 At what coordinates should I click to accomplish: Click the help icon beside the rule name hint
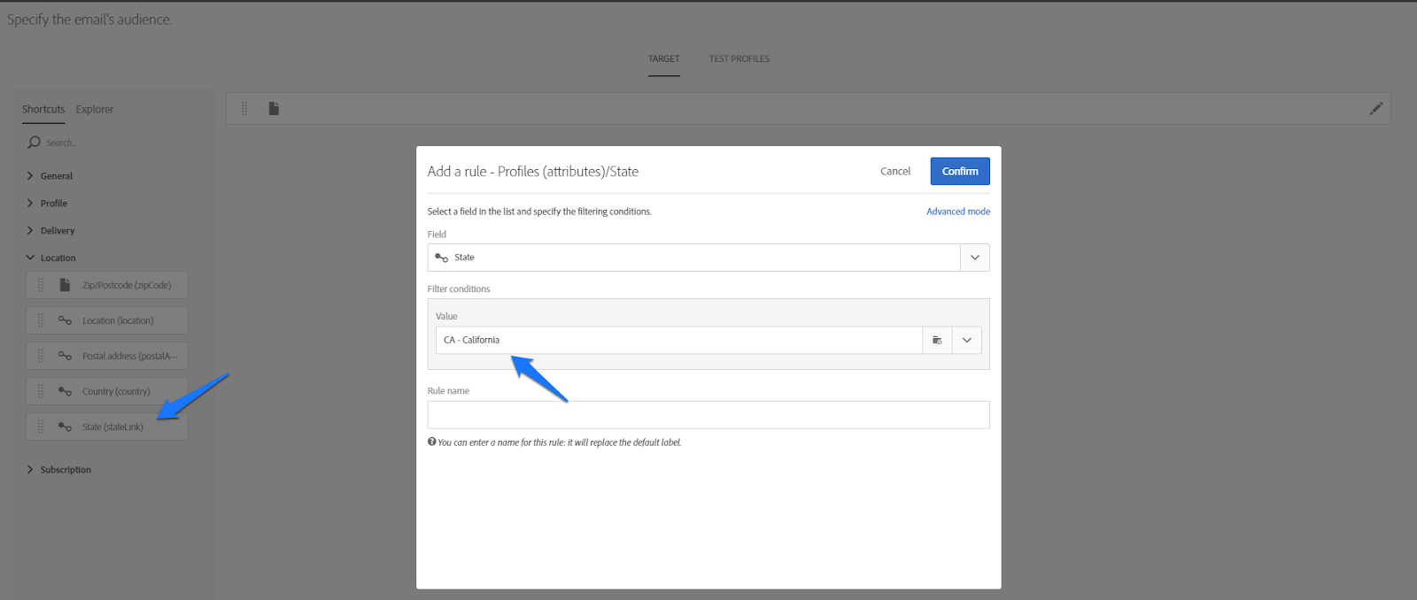[x=432, y=442]
